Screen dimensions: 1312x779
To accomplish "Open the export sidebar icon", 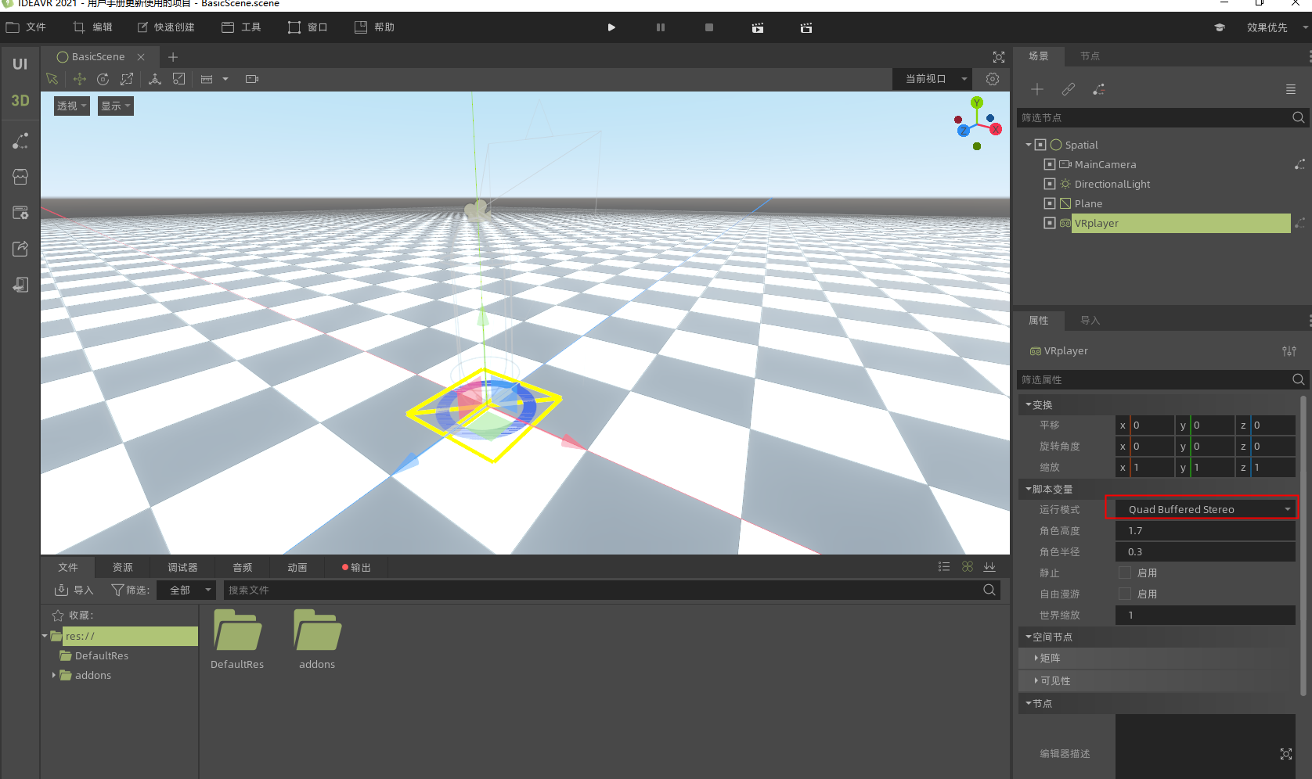I will [x=20, y=249].
